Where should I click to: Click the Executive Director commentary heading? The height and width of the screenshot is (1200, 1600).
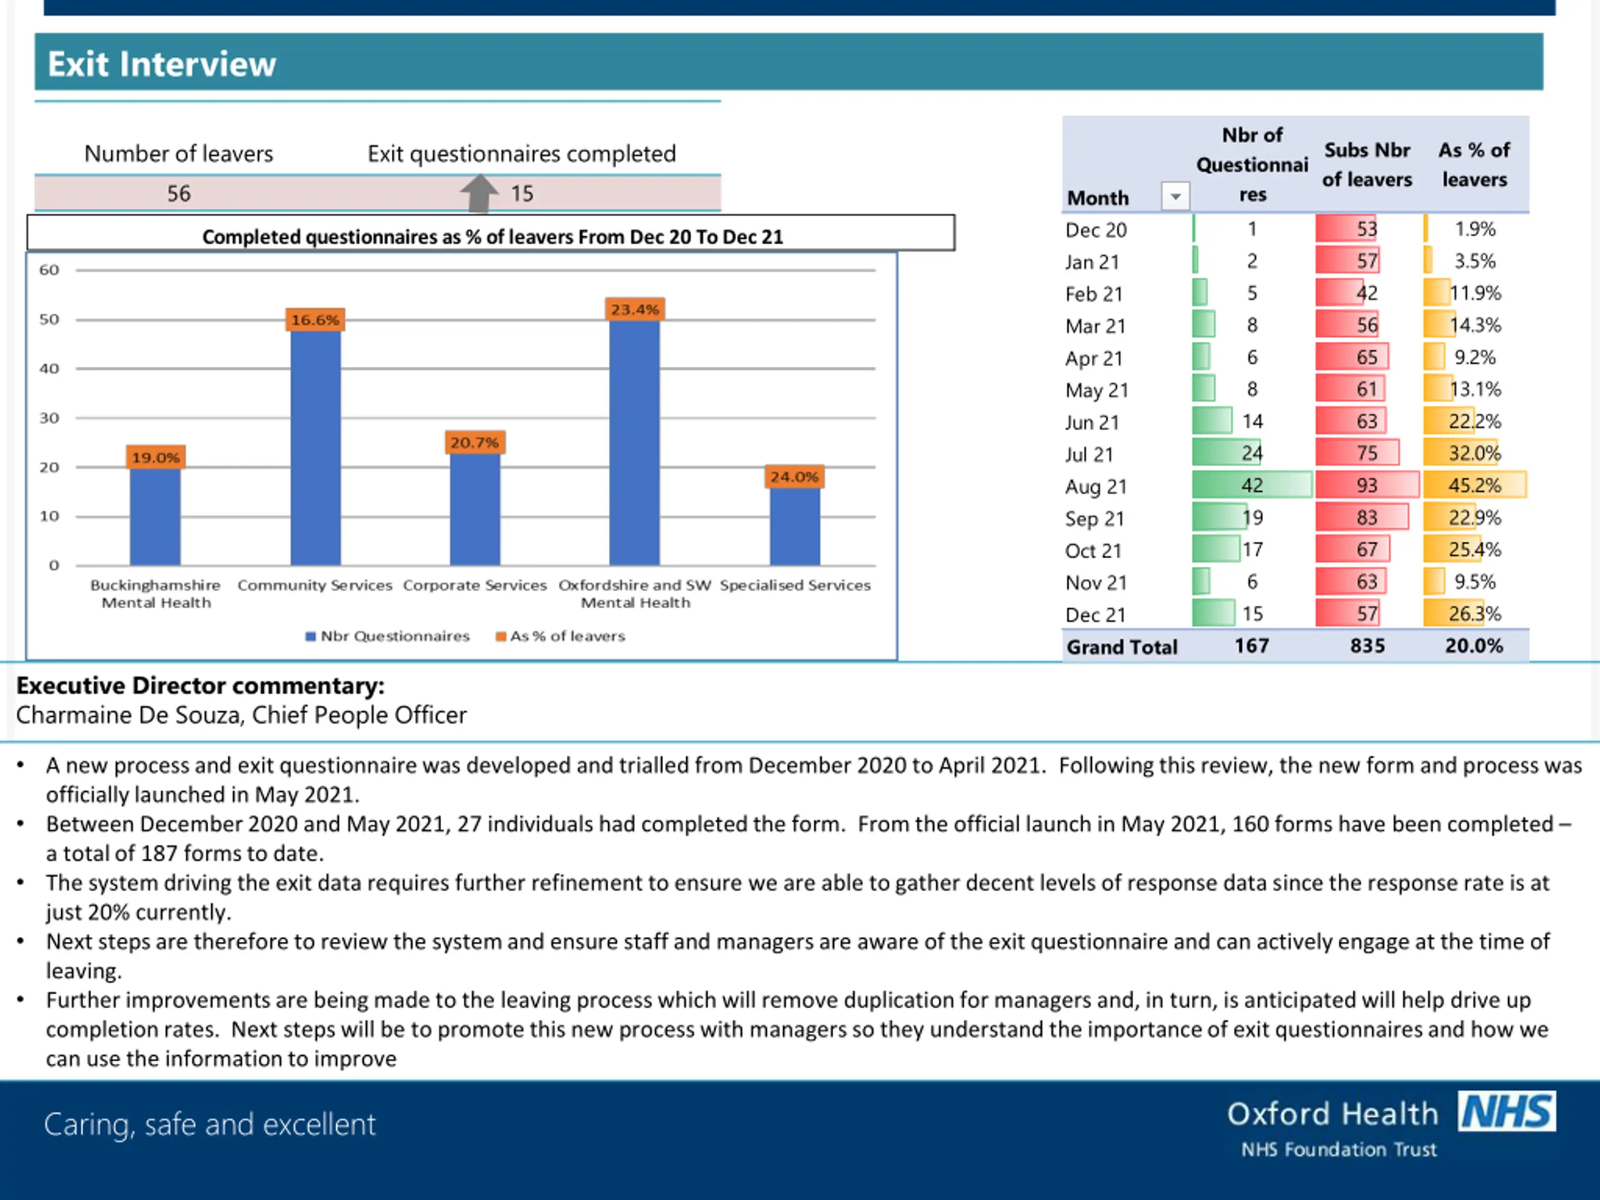point(201,685)
